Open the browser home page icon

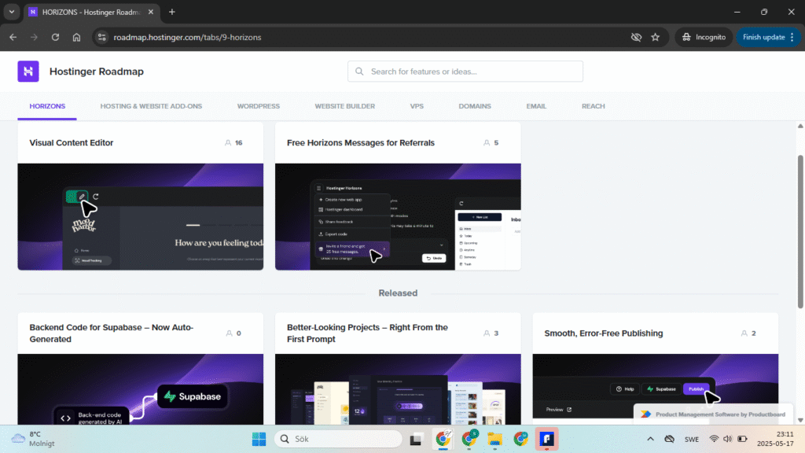[76, 37]
